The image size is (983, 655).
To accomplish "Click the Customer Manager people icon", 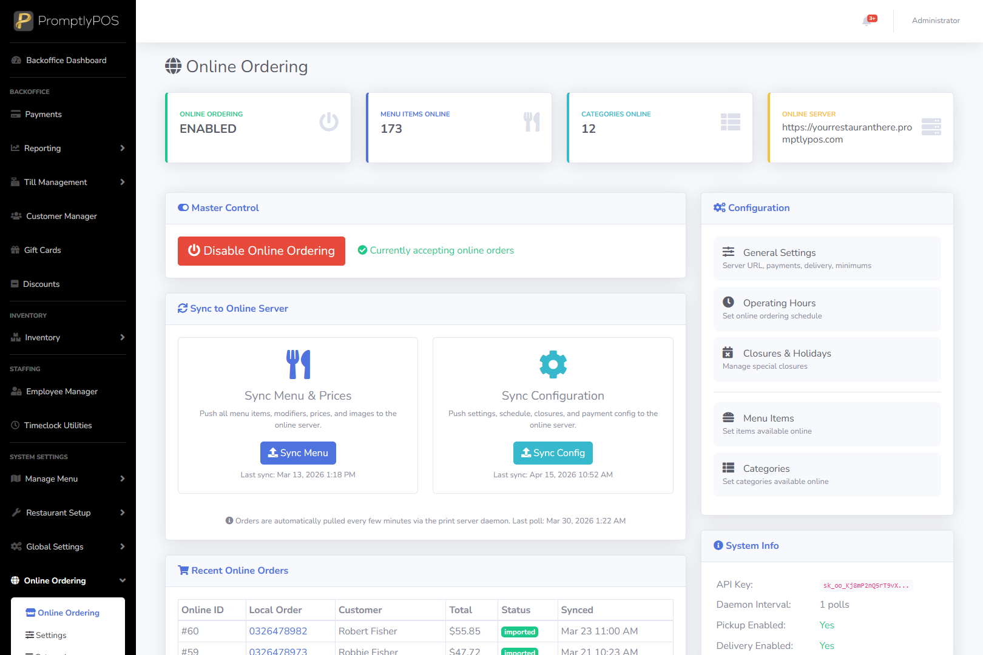I will [x=16, y=216].
